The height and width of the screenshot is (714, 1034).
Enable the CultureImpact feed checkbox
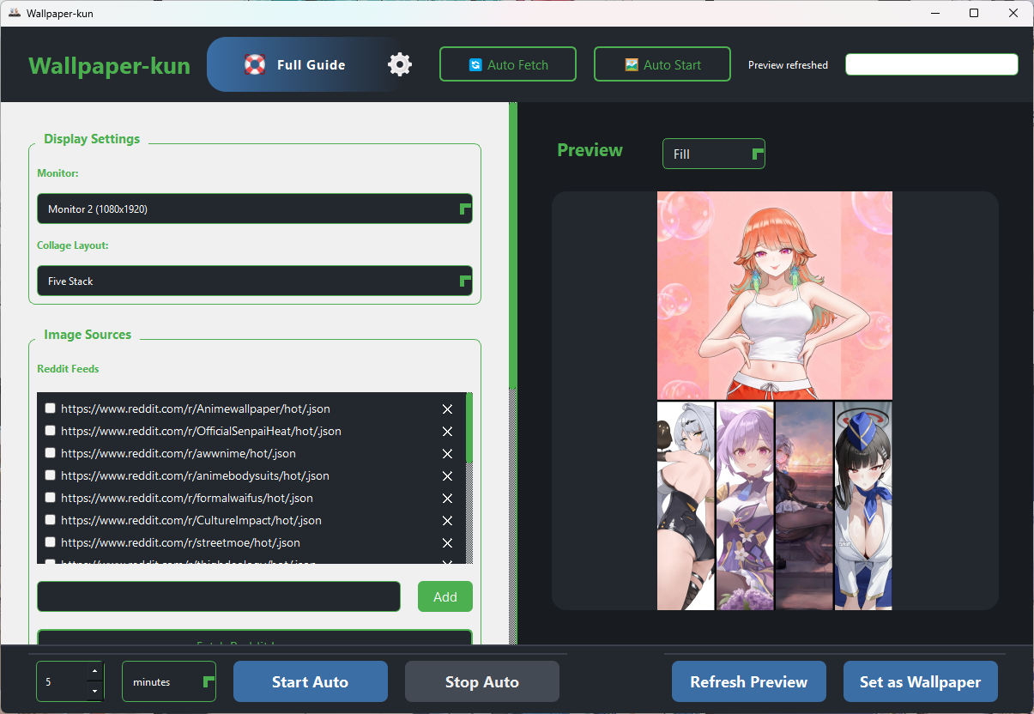(x=51, y=520)
